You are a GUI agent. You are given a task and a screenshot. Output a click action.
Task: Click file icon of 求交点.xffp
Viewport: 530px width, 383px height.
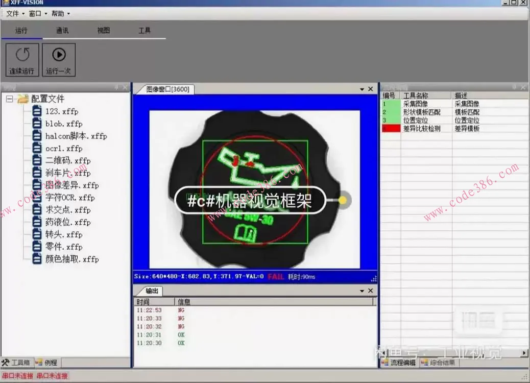[x=37, y=209]
